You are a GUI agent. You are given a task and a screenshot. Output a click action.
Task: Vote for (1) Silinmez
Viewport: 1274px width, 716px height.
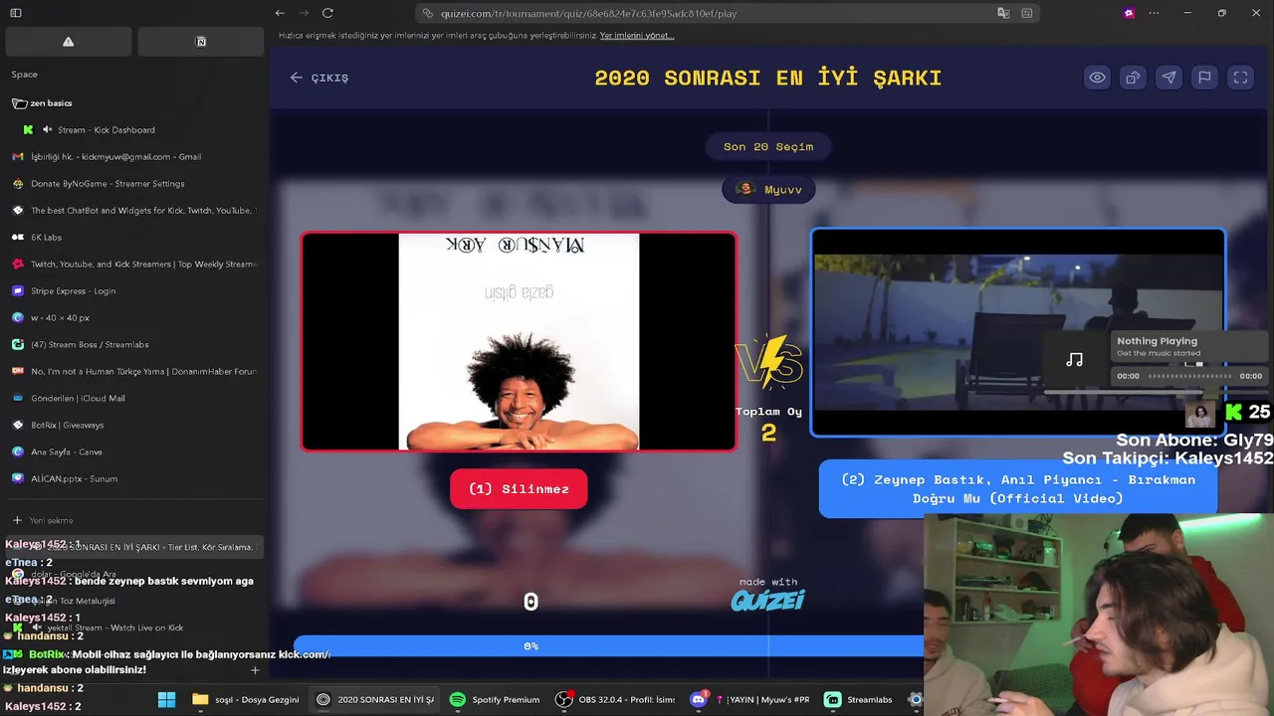pyautogui.click(x=519, y=489)
